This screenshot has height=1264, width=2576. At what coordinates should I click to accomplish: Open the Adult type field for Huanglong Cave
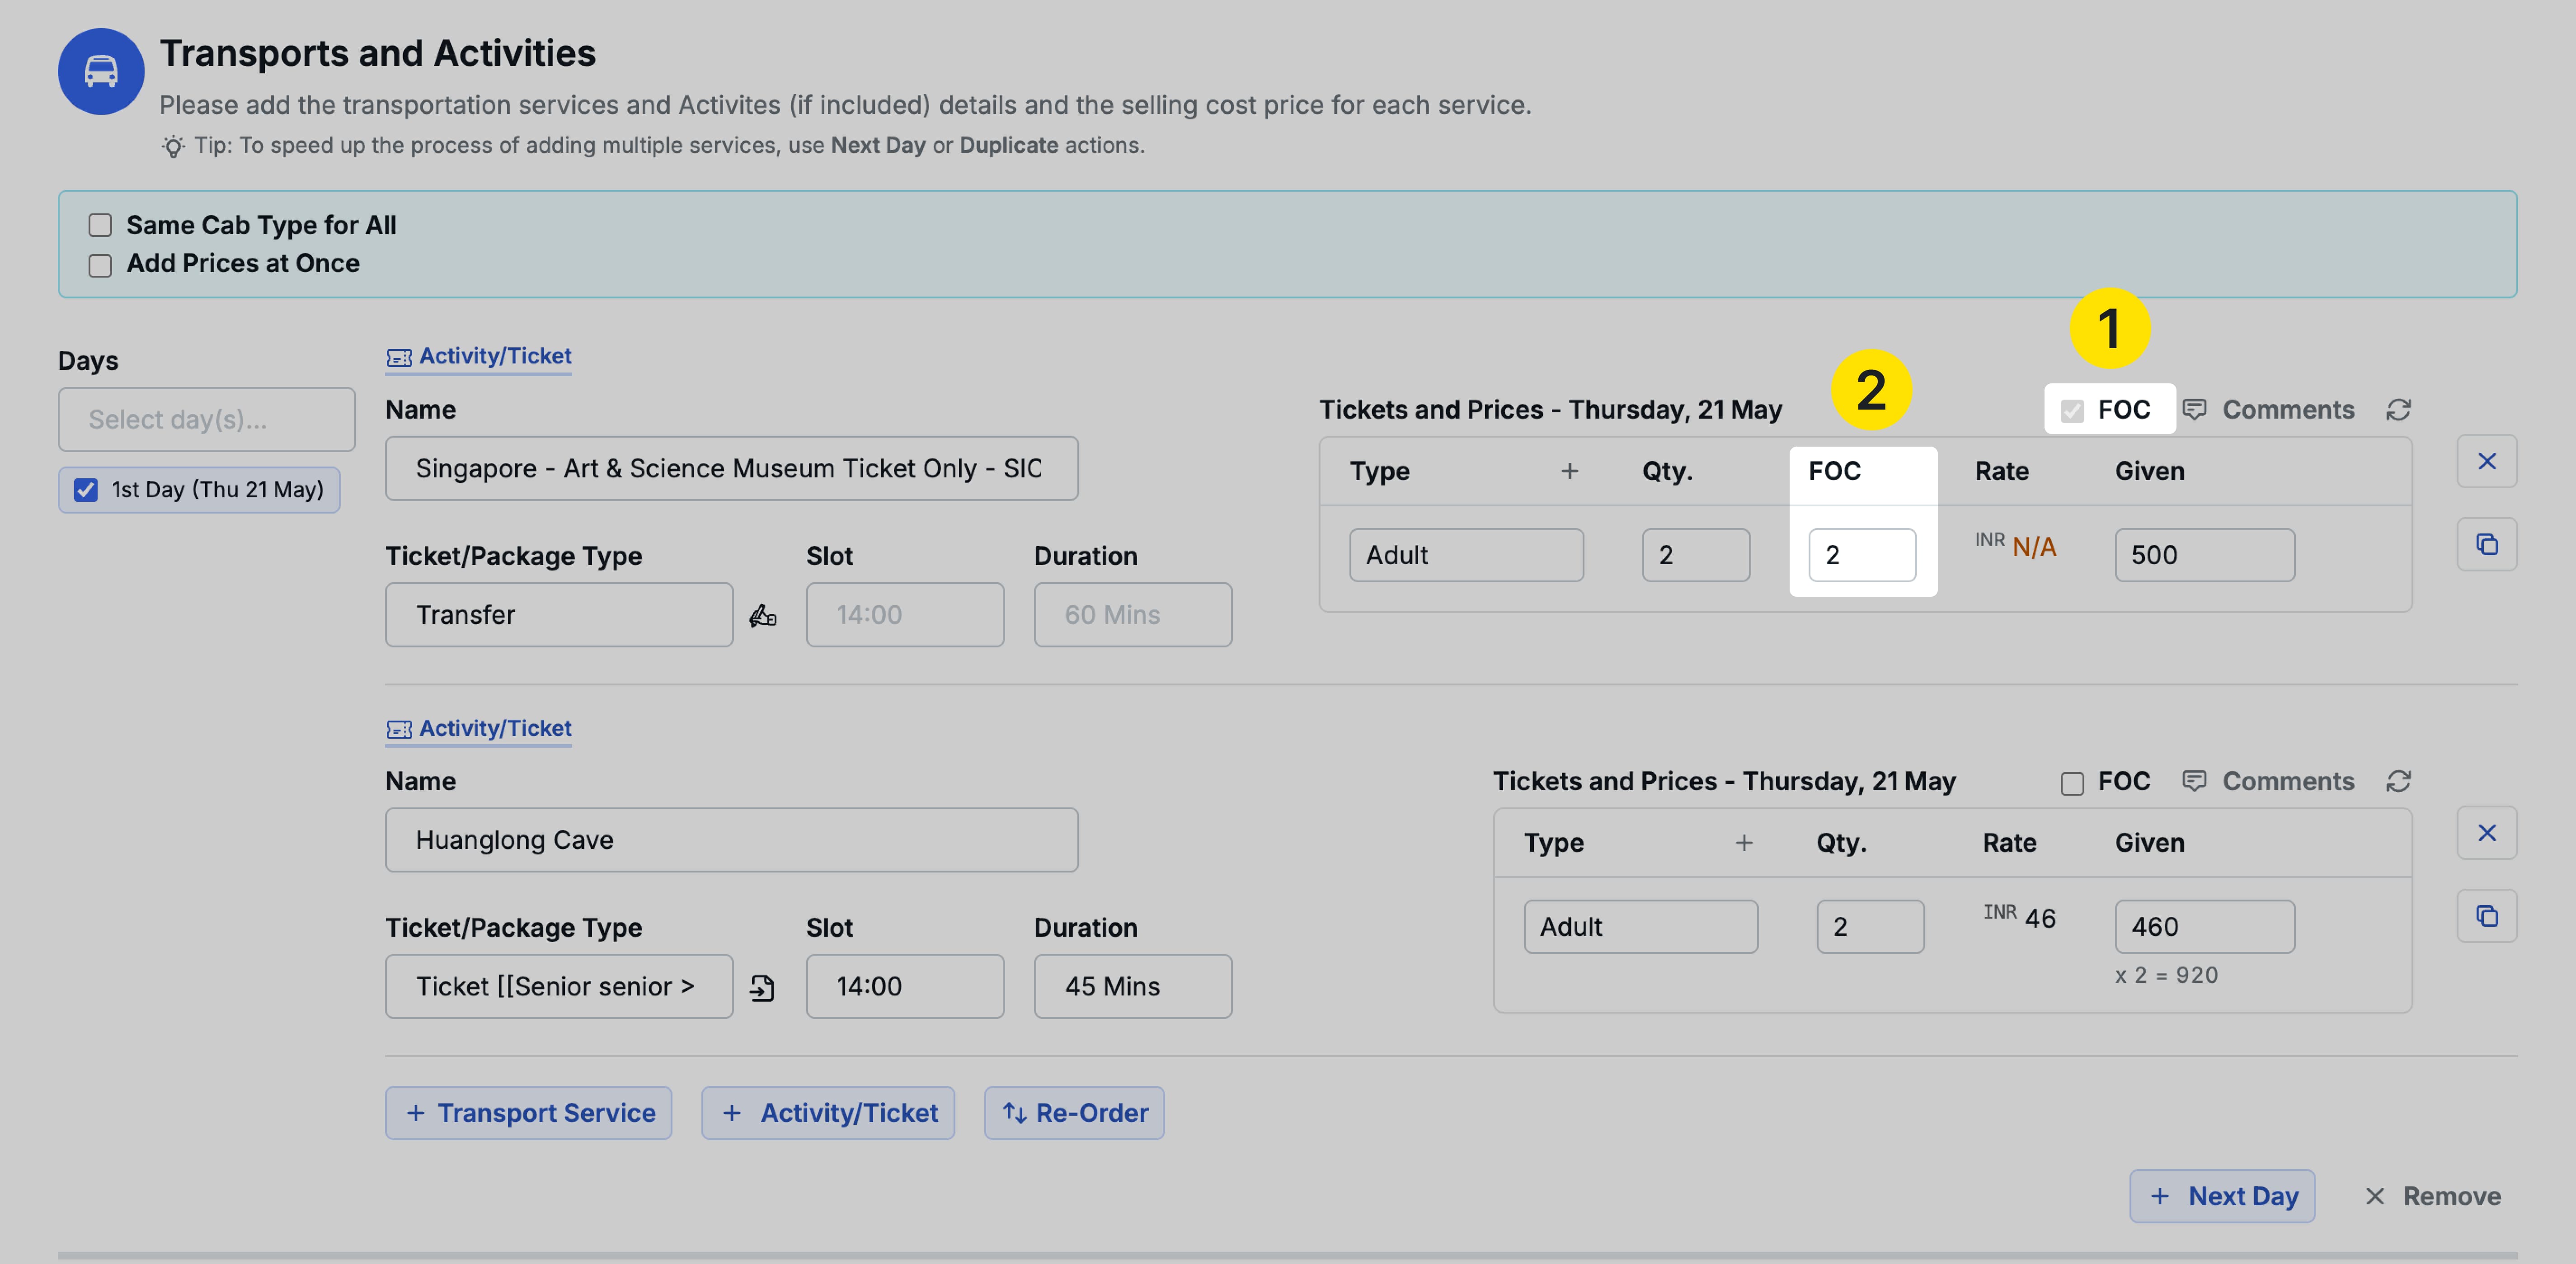[1640, 927]
